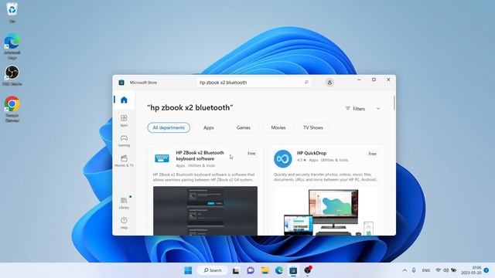Open HP QuickDrop title link
495x278 pixels.
click(x=312, y=153)
